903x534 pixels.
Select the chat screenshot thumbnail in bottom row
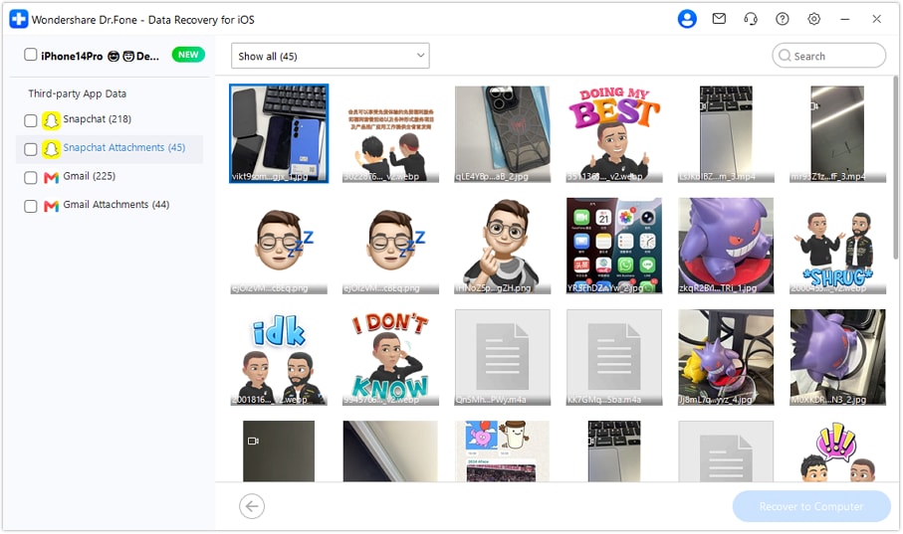point(502,451)
